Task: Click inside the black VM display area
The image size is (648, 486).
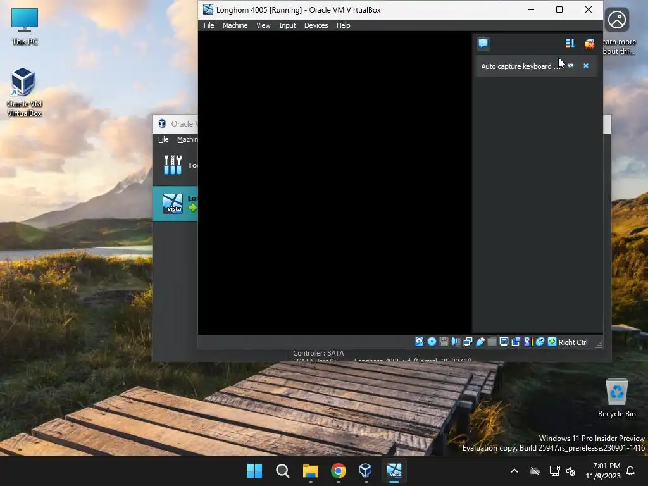Action: pos(335,183)
